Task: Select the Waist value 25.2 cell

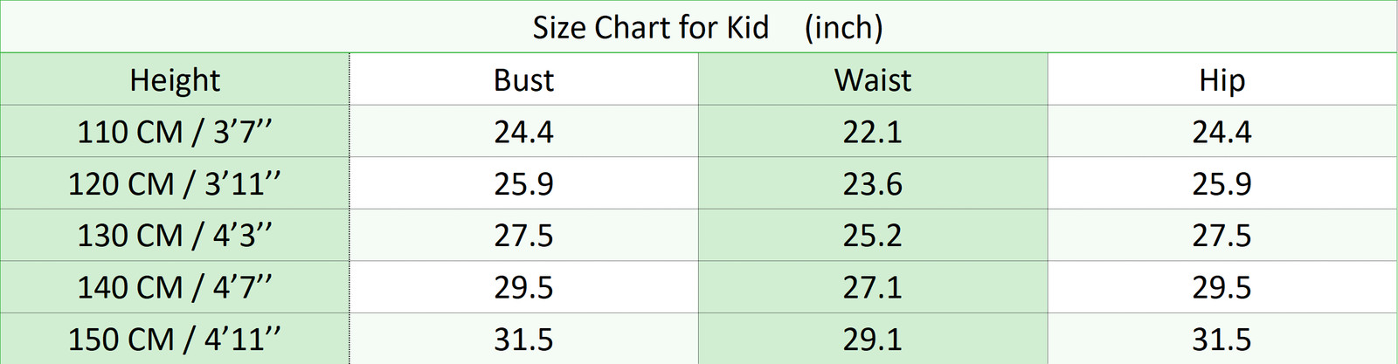Action: 872,236
